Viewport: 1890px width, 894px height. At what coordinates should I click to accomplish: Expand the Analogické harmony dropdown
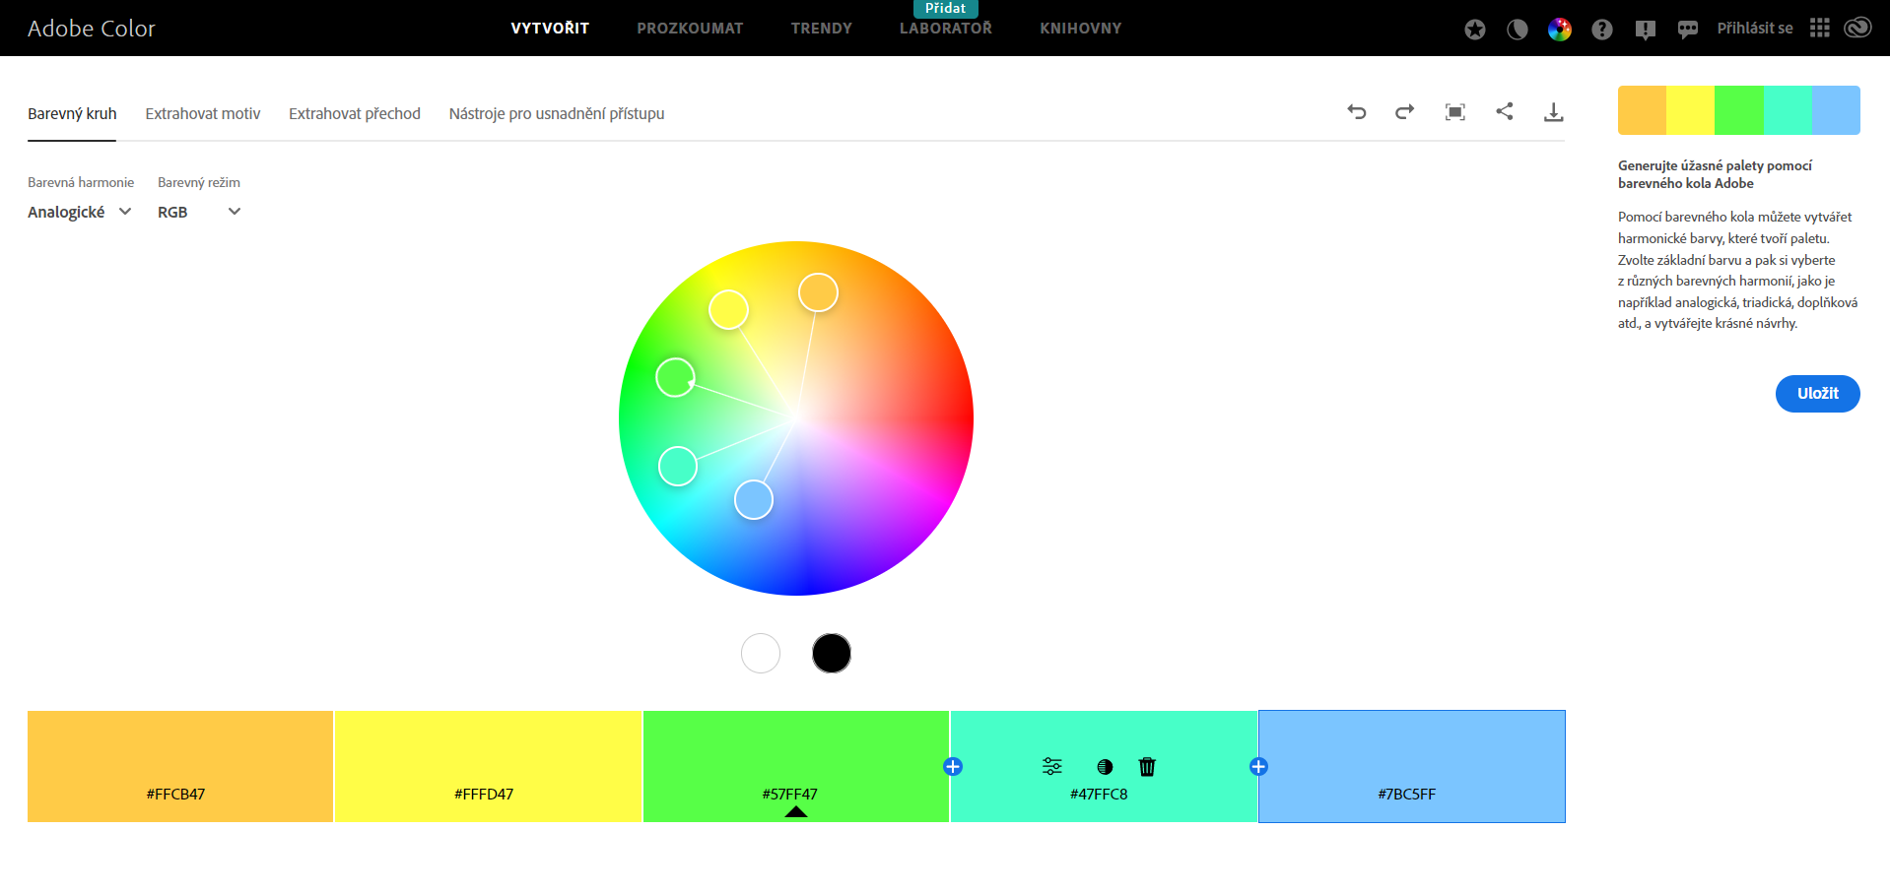click(x=80, y=212)
